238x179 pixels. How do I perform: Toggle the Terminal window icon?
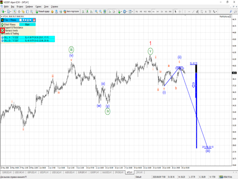coord(27,12)
